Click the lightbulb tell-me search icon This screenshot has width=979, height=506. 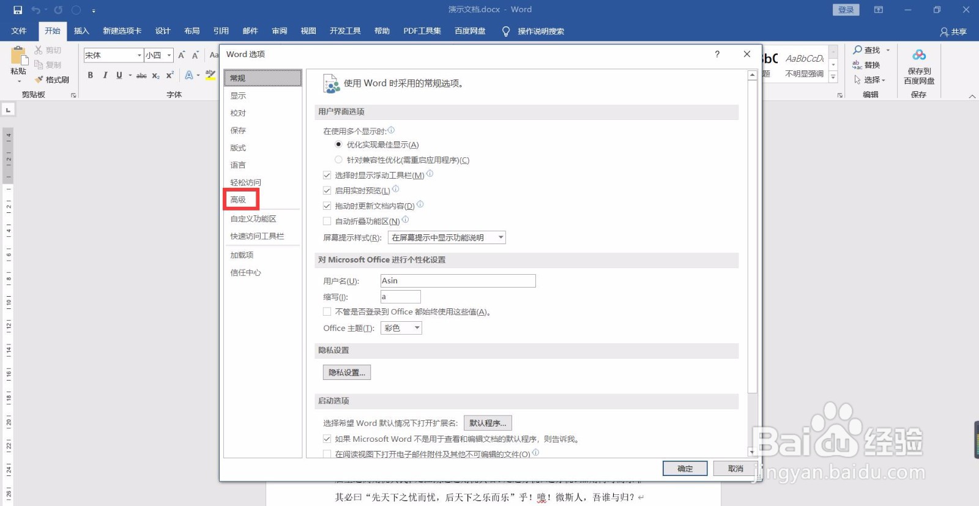coord(506,31)
